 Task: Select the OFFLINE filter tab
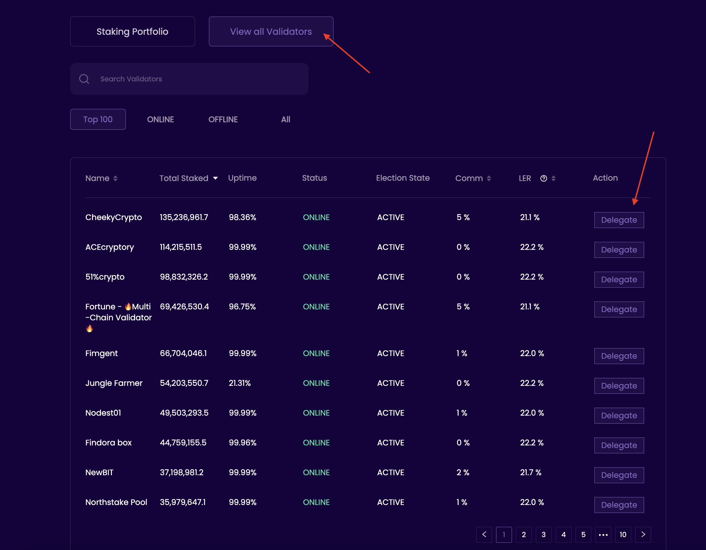223,119
